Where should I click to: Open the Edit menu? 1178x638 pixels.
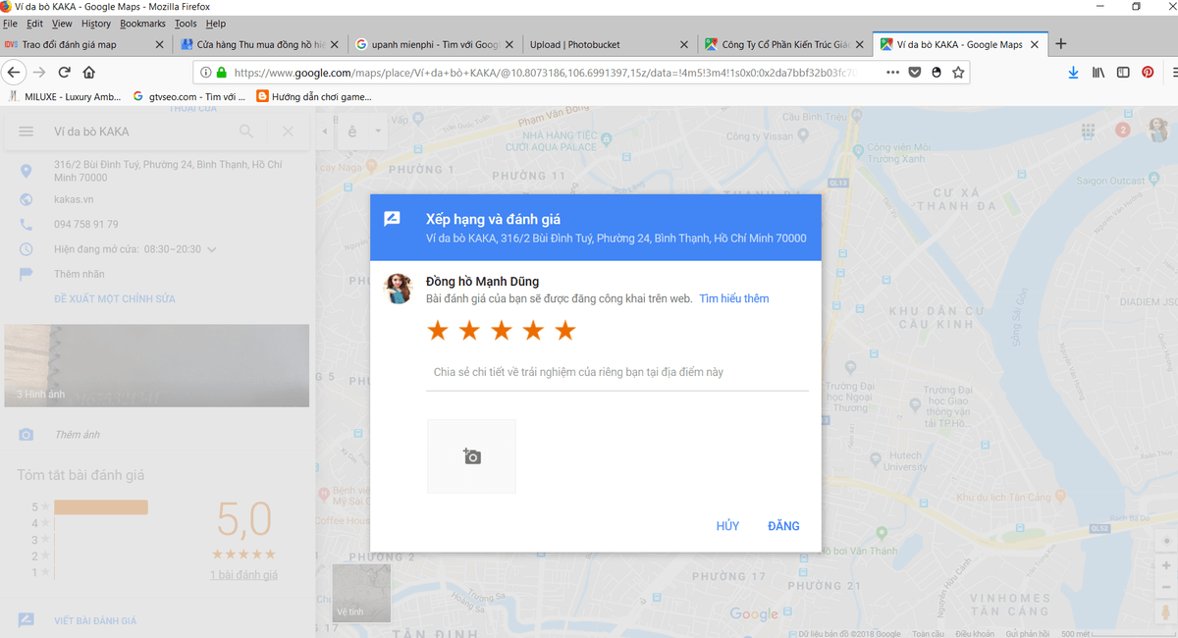[x=35, y=24]
